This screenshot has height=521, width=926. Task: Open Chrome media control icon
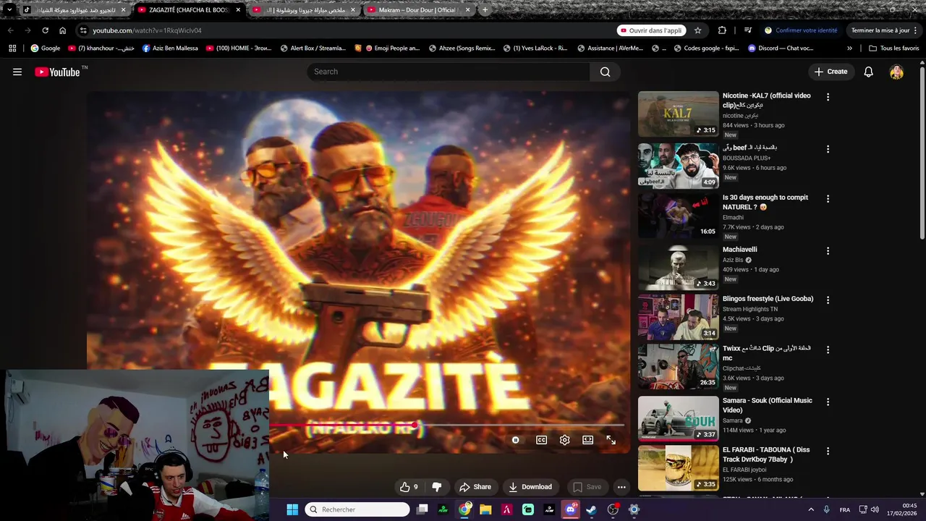coord(747,30)
